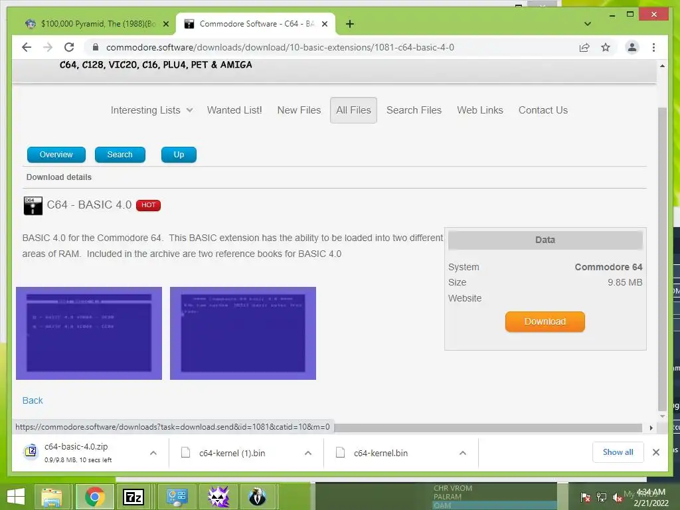Select the All Files menu item

[353, 110]
